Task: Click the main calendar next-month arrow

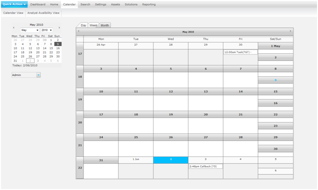Action: pos(290,31)
